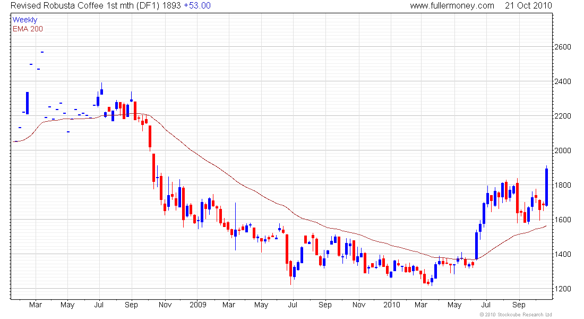Click the 2200 price axis label
This screenshot has width=584, height=319.
[x=563, y=116]
